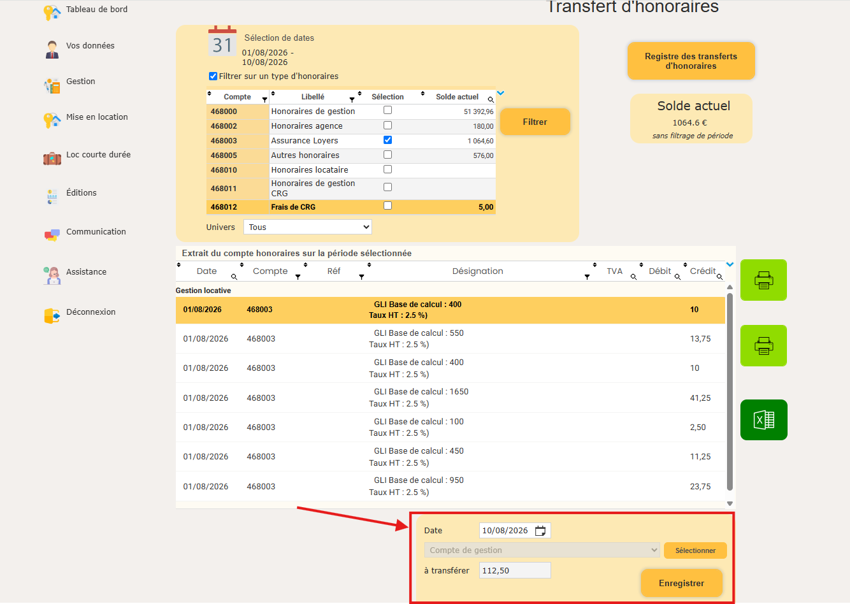Open the Loc courte durée suitcase icon
850x604 pixels.
point(52,158)
